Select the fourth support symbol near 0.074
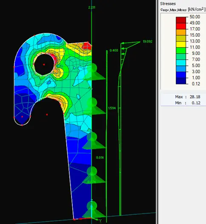Screen dimensions: 206x224 (94, 175)
